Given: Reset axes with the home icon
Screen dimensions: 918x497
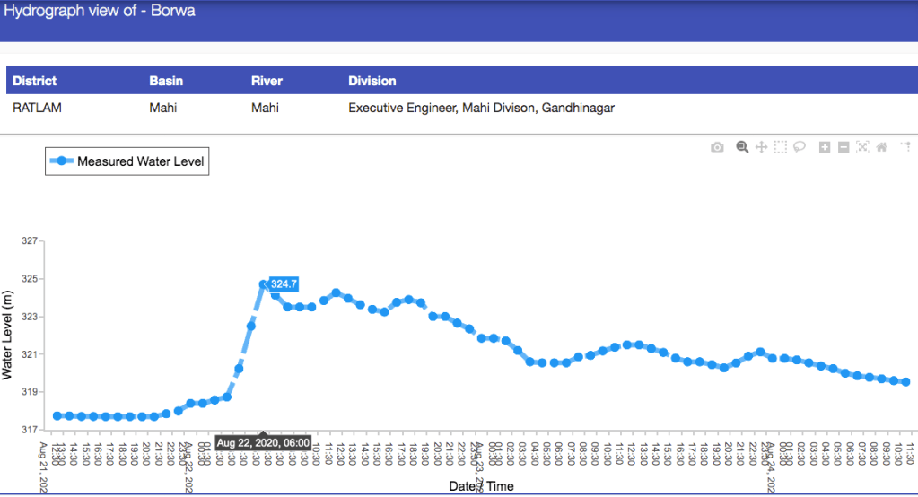Looking at the screenshot, I should click(882, 147).
